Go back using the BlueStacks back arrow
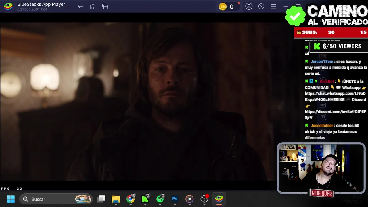Screen dimensions: 368x207 tap(80, 7)
